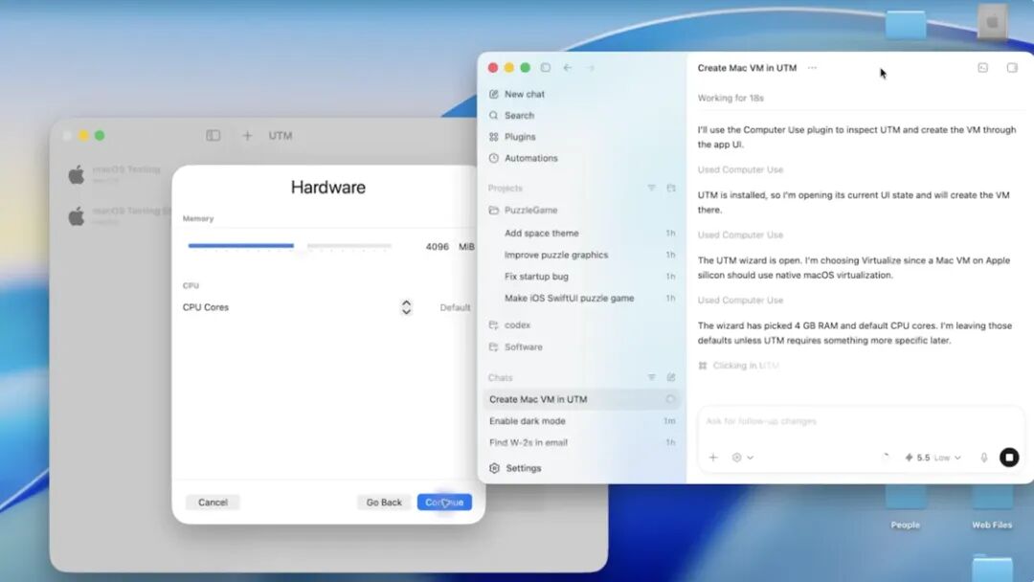Filter the Chats list with its filter icon

pyautogui.click(x=652, y=378)
